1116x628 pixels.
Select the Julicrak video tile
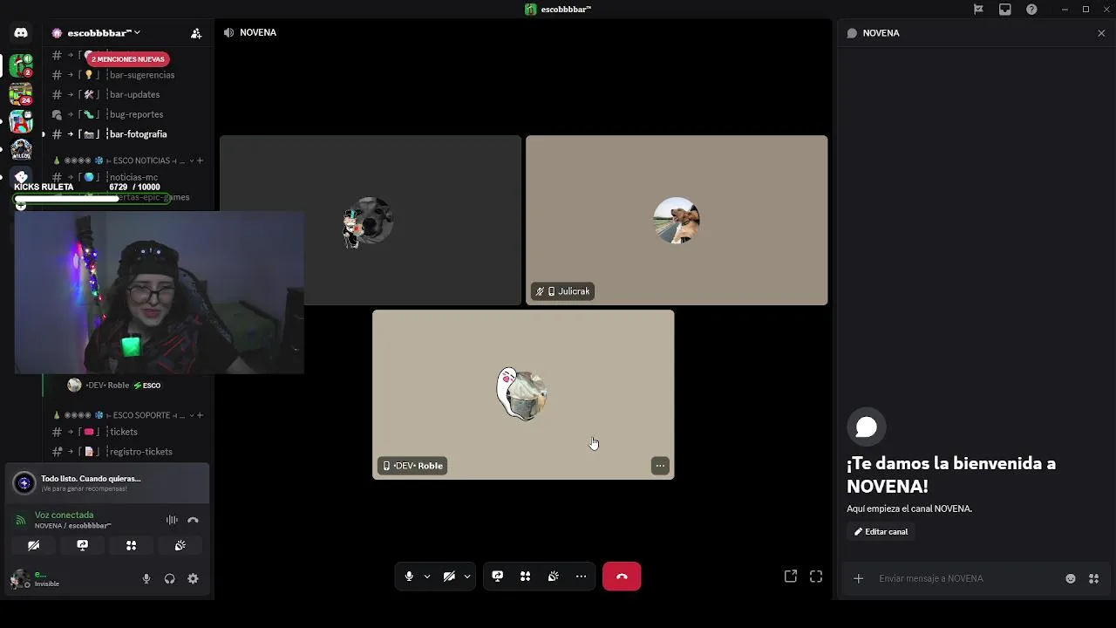click(x=677, y=220)
